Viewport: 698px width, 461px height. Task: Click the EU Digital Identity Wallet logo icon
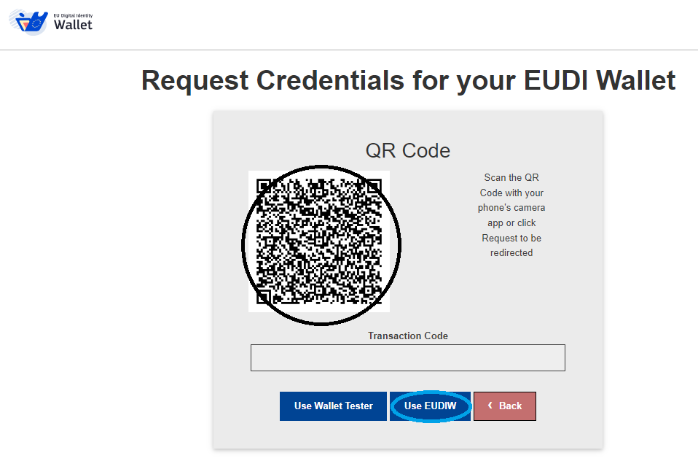point(30,22)
